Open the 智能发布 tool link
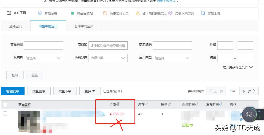Screen dimensions: 264x135 (51, 14)
